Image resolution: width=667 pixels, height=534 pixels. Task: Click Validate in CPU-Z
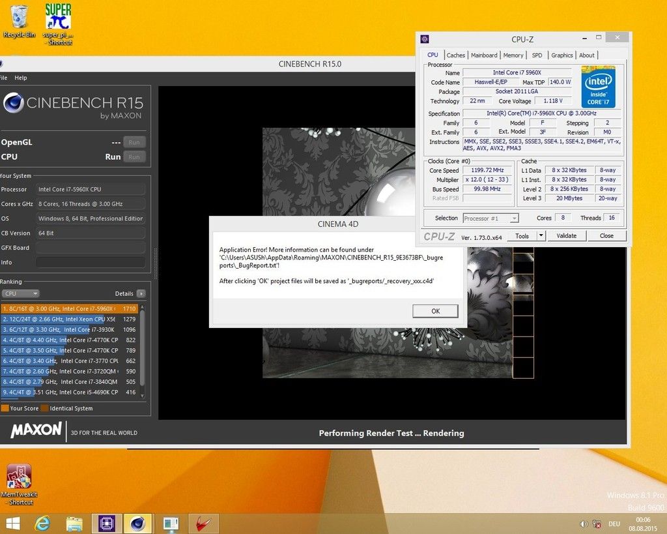coord(566,235)
